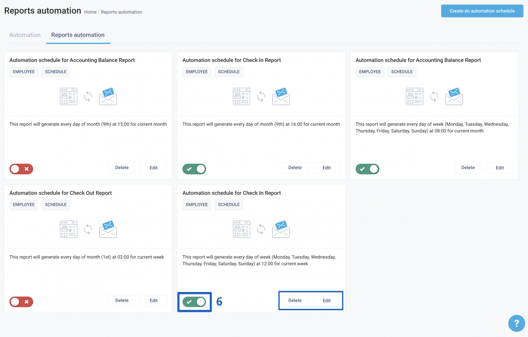The height and width of the screenshot is (337, 528).
Task: Enable the 15:00 Accounting Balance schedule toggle
Action: click(x=21, y=169)
